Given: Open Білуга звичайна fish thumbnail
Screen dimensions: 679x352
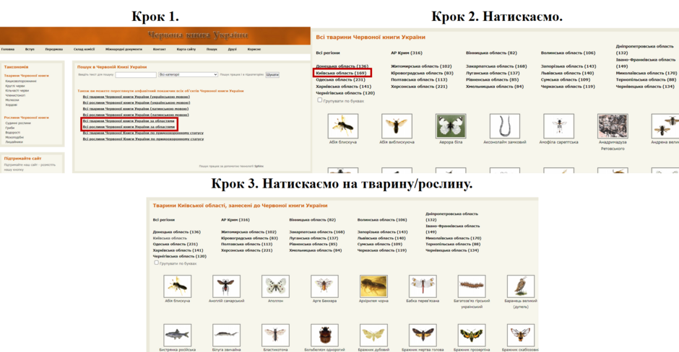Looking at the screenshot, I should tap(227, 335).
